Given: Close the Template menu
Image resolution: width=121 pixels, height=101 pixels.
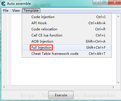Looking at the screenshot, I should 31,11.
